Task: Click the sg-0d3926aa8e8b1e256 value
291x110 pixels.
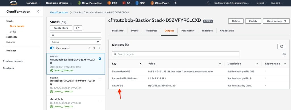Action: pyautogui.click(x=162, y=85)
